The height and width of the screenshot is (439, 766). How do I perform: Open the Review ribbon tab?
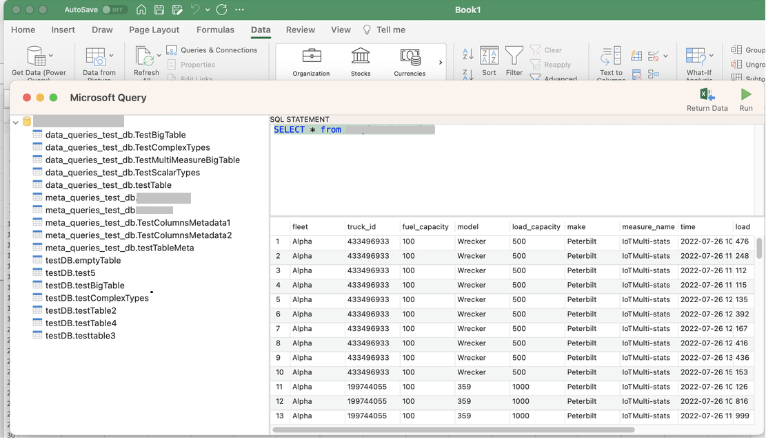[x=301, y=30]
